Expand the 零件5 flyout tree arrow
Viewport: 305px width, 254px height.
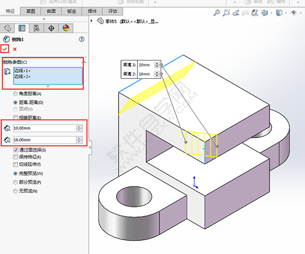pyautogui.click(x=91, y=21)
